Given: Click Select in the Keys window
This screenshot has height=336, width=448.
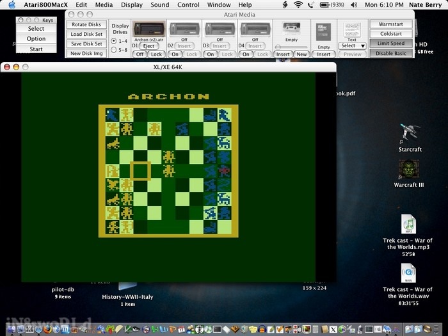Looking at the screenshot, I should click(x=36, y=29).
